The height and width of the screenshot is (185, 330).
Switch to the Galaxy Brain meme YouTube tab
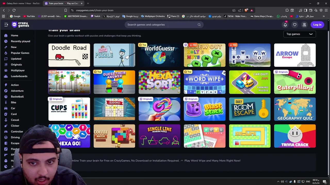tap(21, 3)
